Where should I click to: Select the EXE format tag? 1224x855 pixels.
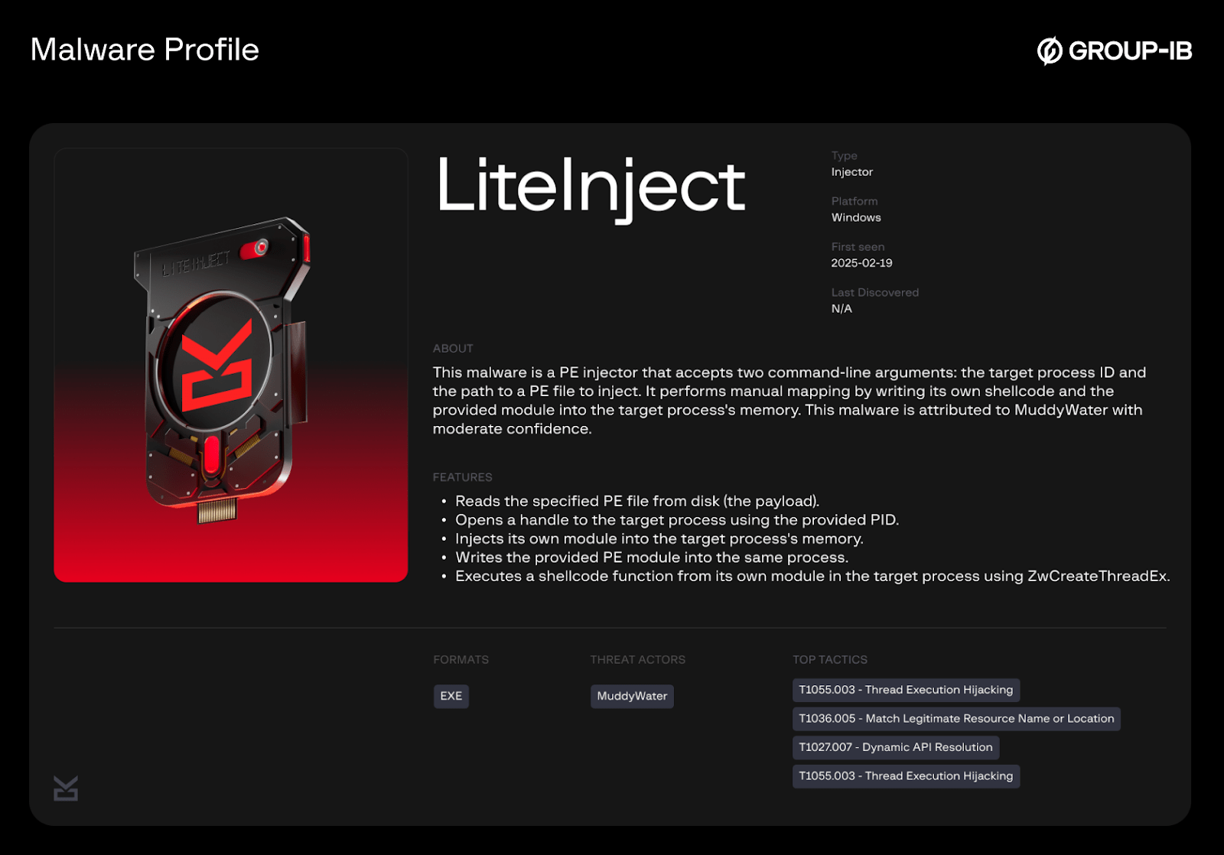451,696
